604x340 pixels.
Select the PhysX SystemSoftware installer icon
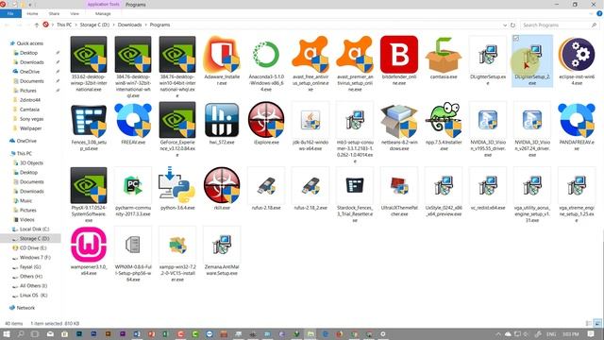(x=89, y=185)
